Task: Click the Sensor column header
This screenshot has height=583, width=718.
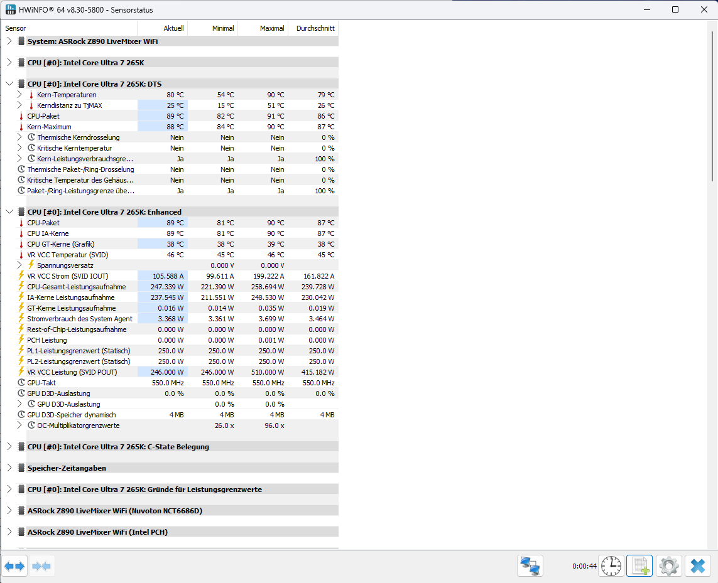Action: click(x=70, y=28)
